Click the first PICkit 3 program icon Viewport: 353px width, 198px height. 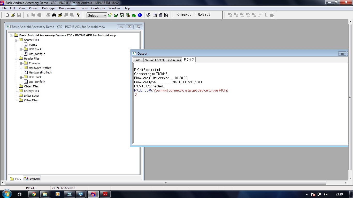coord(230,15)
